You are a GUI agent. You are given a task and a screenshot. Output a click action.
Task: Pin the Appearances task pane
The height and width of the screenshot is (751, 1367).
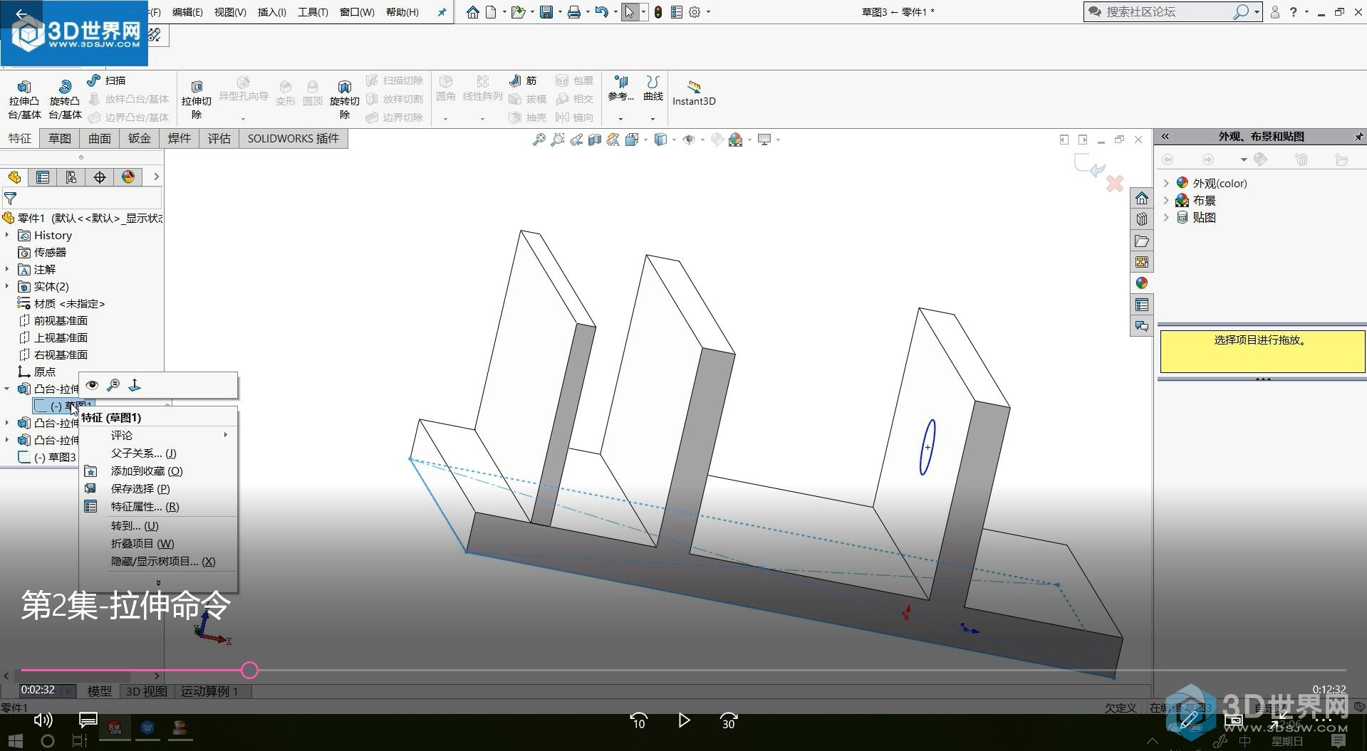pyautogui.click(x=1358, y=136)
